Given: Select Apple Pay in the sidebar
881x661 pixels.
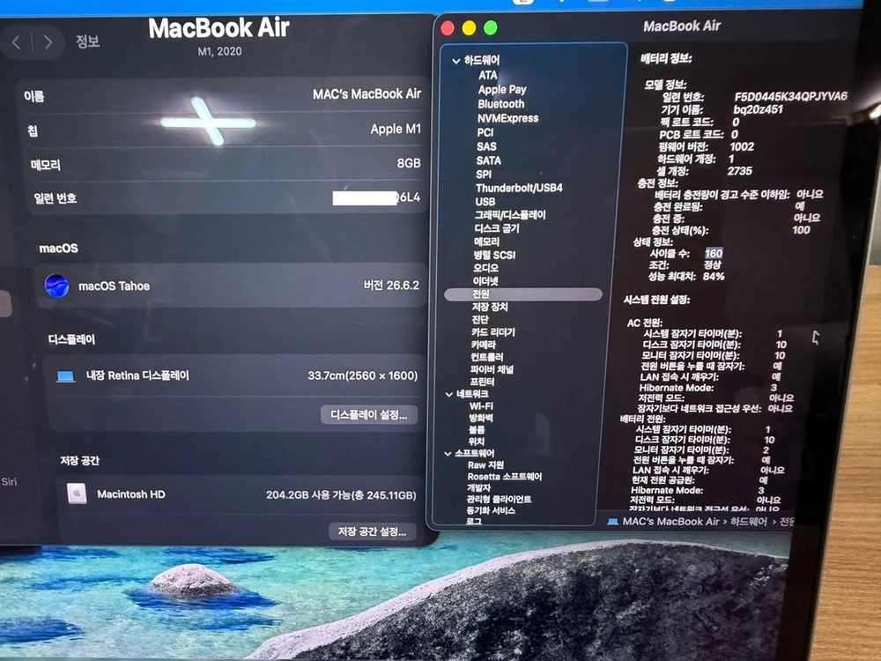Looking at the screenshot, I should pyautogui.click(x=502, y=89).
